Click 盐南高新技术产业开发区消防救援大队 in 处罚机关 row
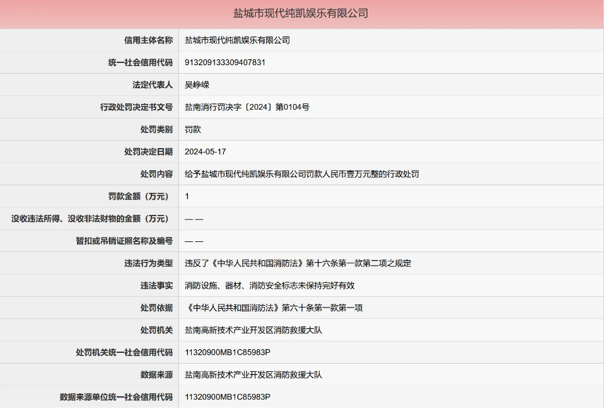The width and height of the screenshot is (604, 409). [253, 330]
